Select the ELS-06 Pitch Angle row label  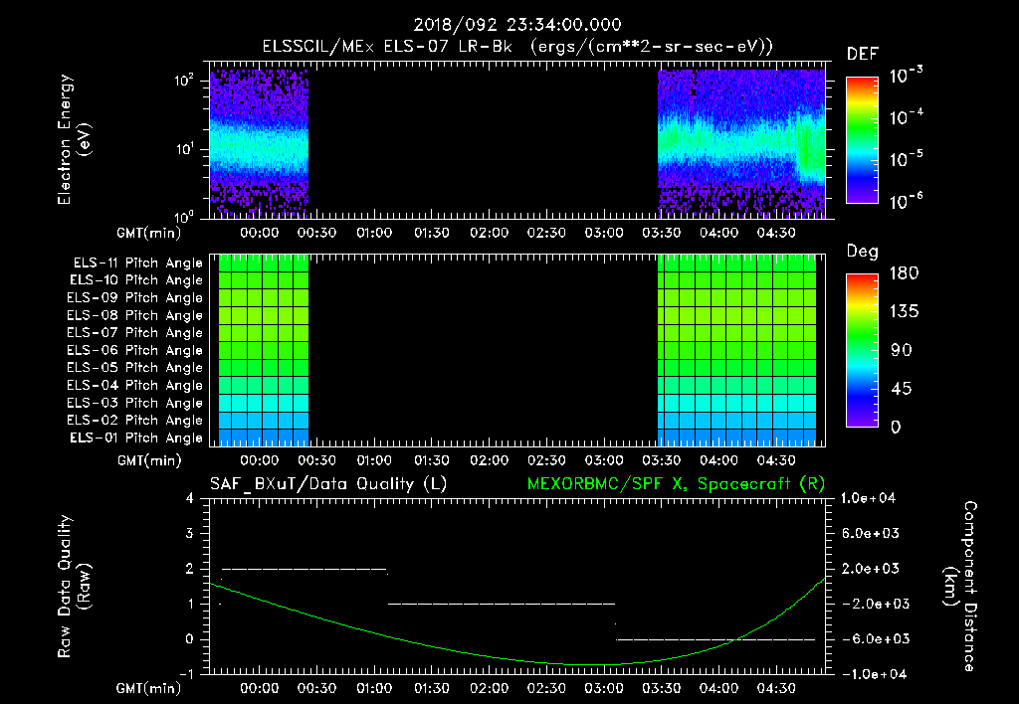click(x=135, y=350)
